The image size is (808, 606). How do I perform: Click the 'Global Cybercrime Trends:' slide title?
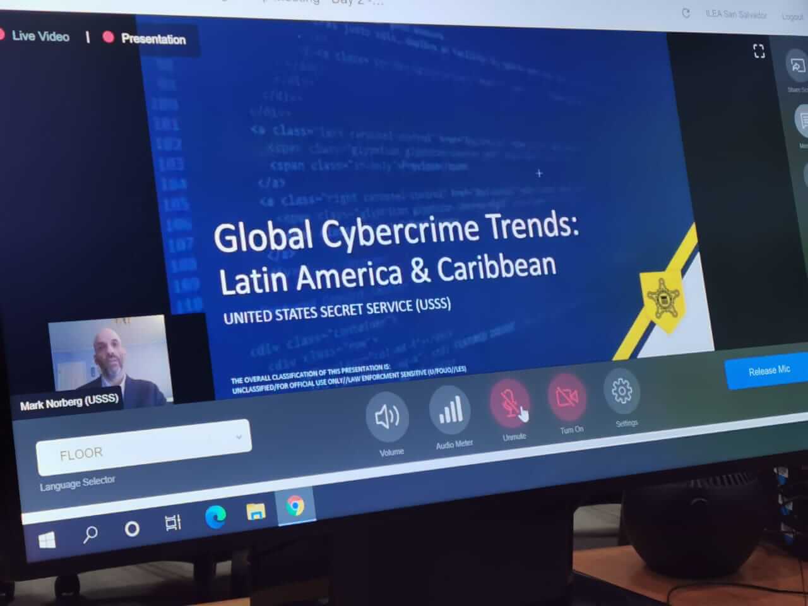(x=396, y=232)
